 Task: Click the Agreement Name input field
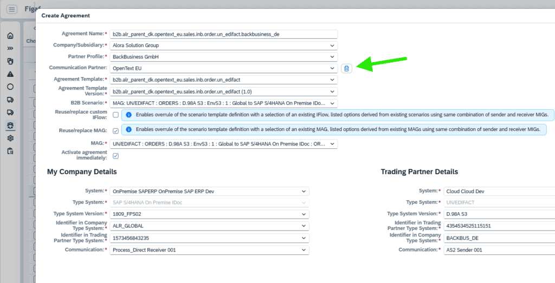click(224, 34)
